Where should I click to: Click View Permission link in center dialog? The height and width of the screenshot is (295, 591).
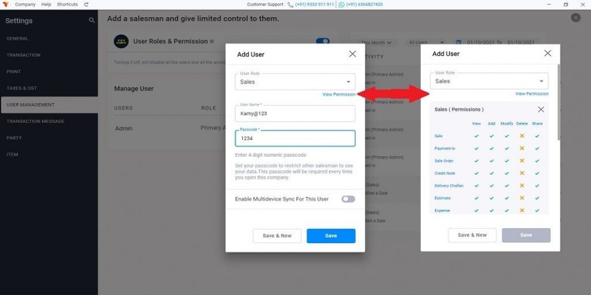click(339, 94)
